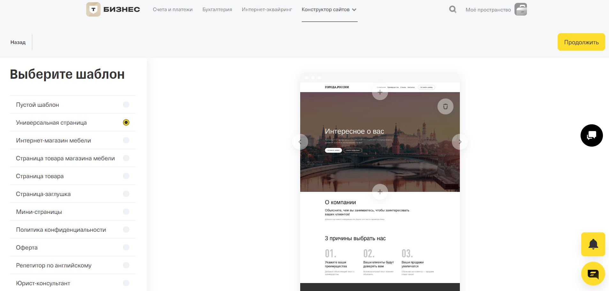
Task: Open Моё пространство link
Action: click(488, 10)
